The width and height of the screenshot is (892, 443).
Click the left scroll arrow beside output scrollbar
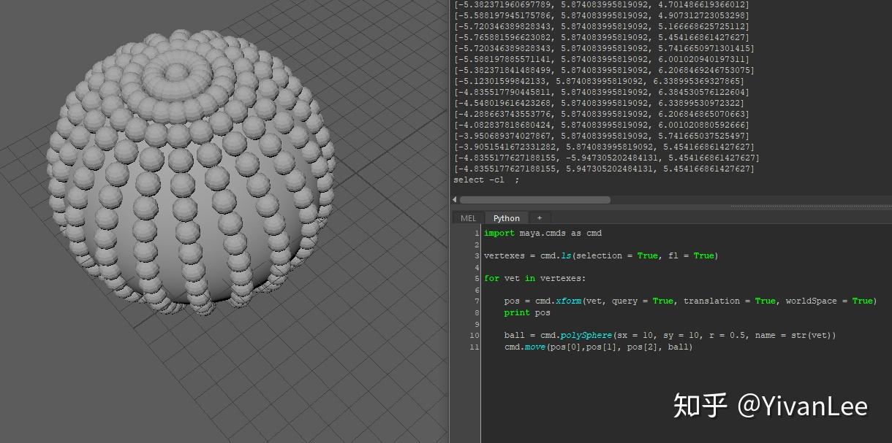click(453, 199)
